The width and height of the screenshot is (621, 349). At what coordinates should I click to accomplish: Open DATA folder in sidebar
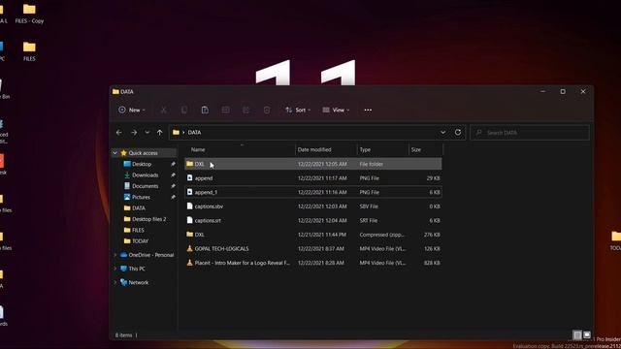(x=138, y=208)
